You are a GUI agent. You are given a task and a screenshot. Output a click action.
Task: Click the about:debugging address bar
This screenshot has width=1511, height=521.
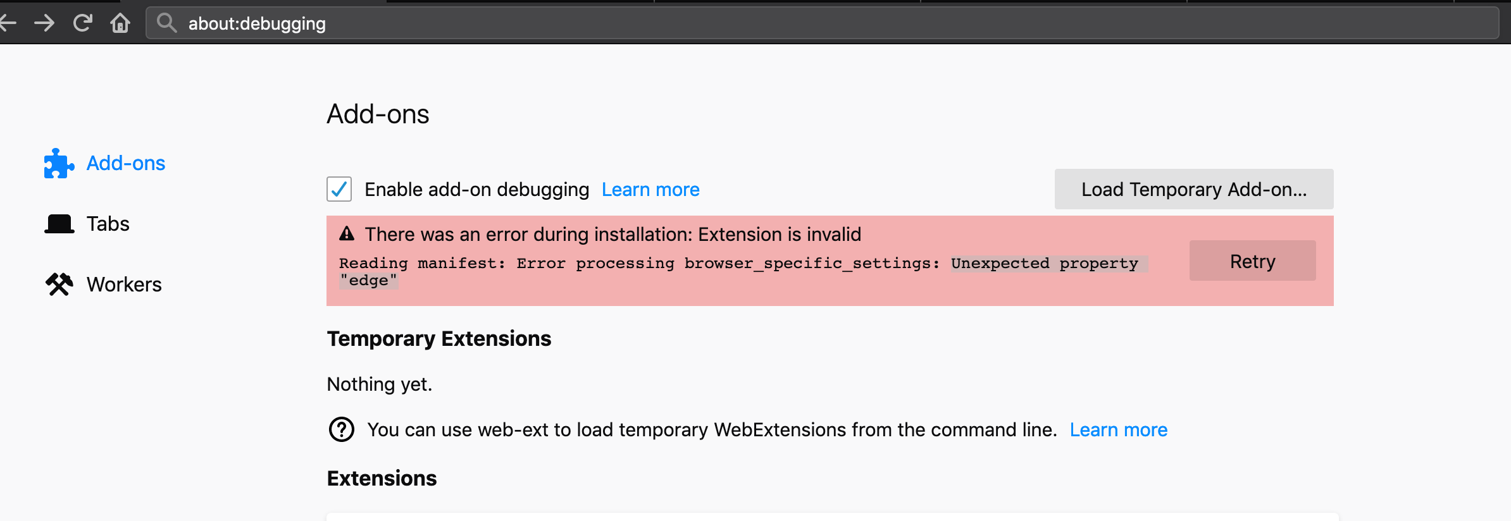(256, 23)
